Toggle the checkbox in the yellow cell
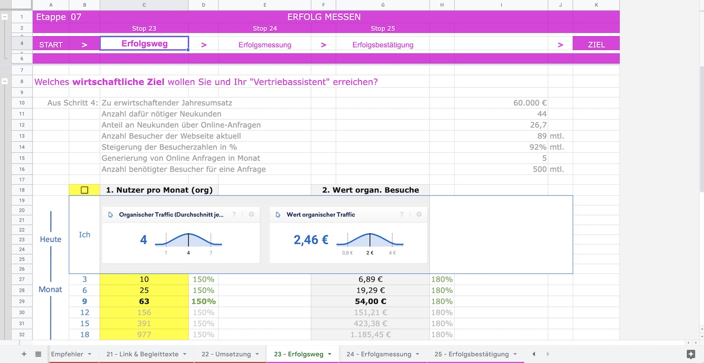The height and width of the screenshot is (363, 704). pyautogui.click(x=84, y=190)
